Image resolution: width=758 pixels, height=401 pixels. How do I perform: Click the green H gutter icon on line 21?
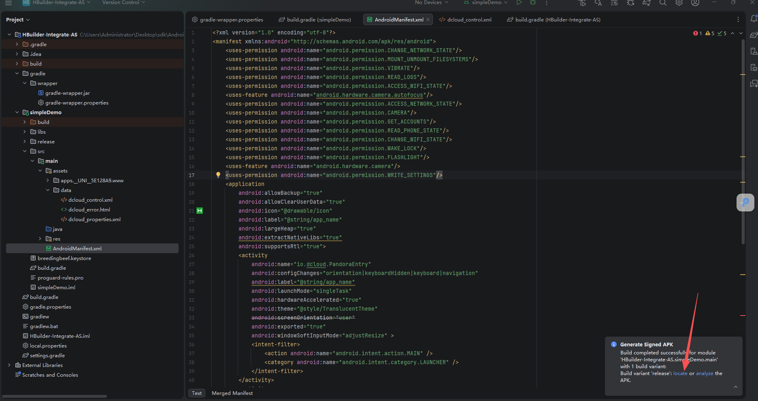200,211
